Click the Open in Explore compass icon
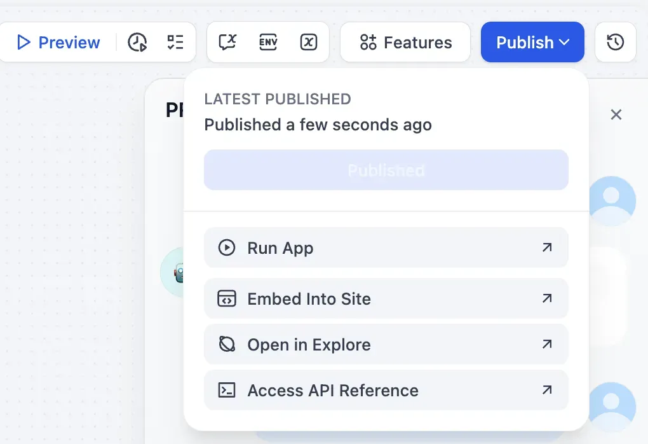 coord(227,344)
